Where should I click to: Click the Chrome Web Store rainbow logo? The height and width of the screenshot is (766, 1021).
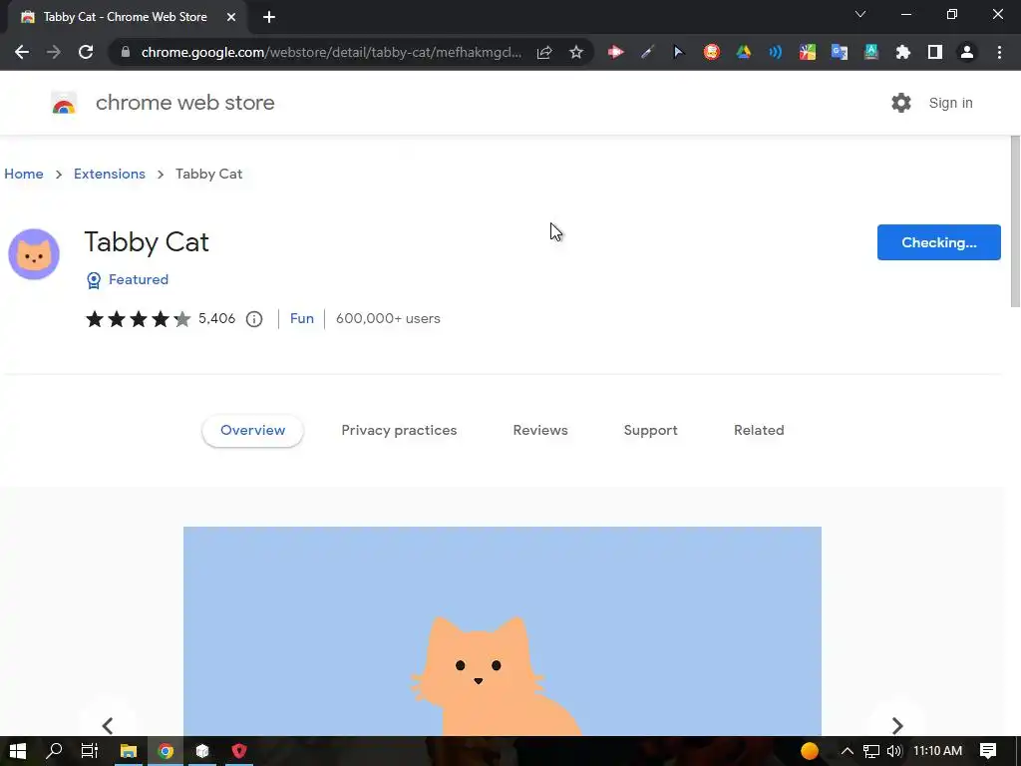point(64,103)
